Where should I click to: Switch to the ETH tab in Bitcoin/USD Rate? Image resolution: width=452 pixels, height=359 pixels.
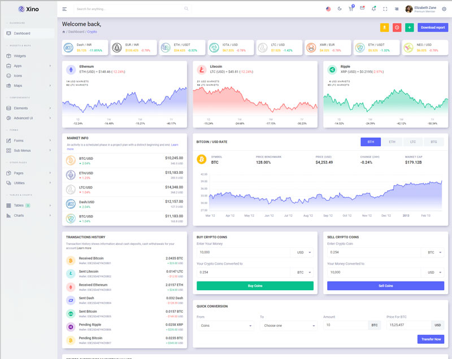(392, 142)
